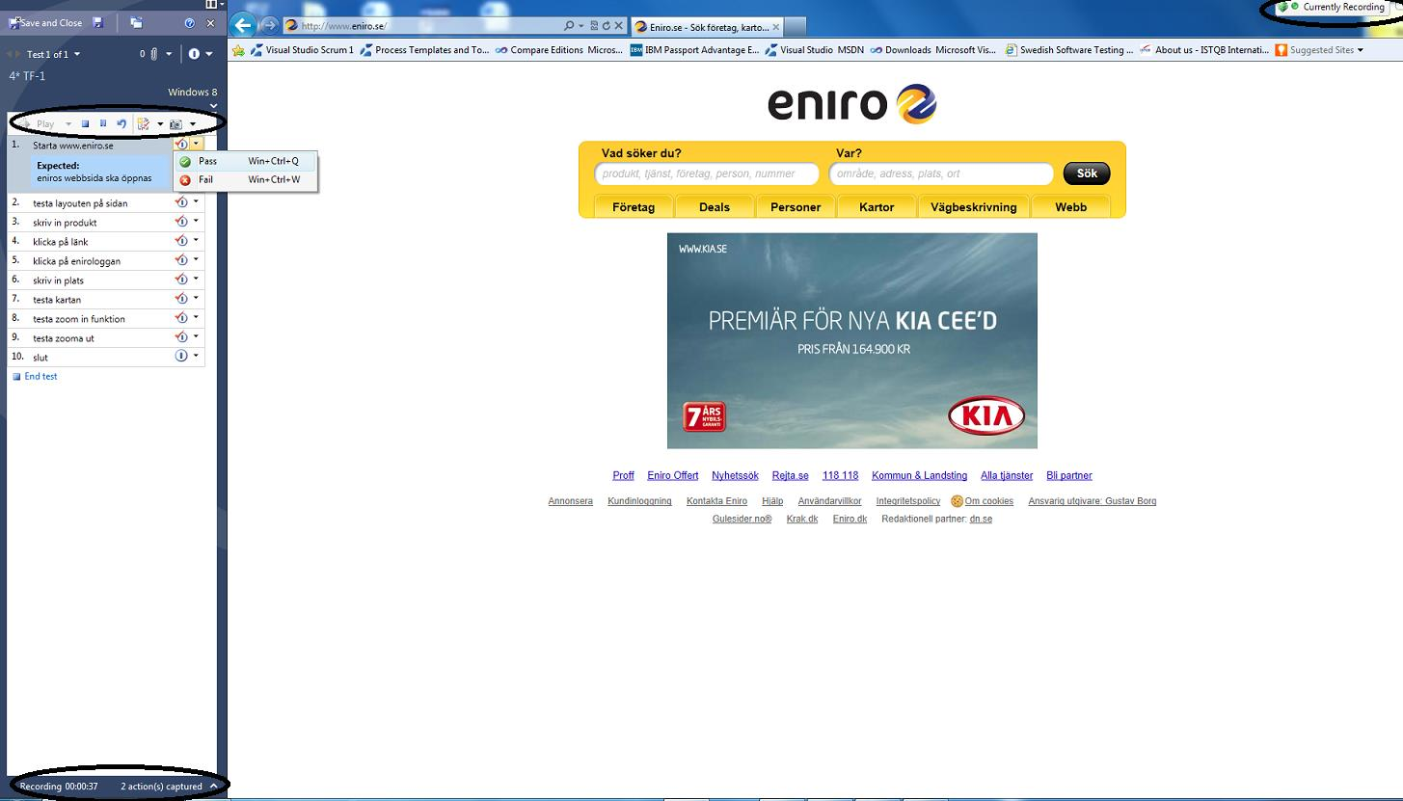Click the windows icon next to Save
The image size is (1403, 801).
pos(136,22)
